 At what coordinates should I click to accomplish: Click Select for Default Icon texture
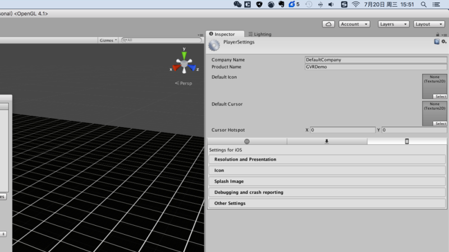click(x=441, y=96)
